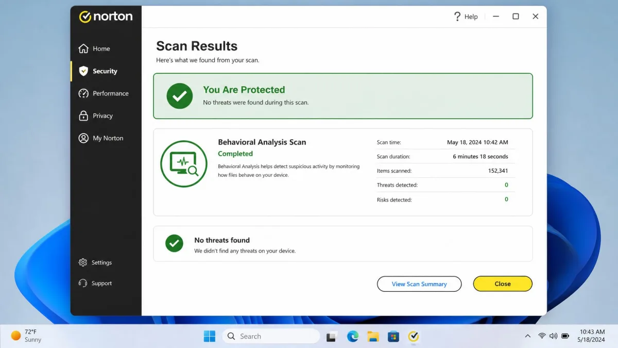
Task: Select the Security menu item
Action: pyautogui.click(x=105, y=71)
